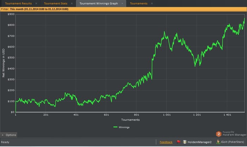This screenshot has width=247, height=147.
Task: Click the This month filter bar
Action: 123,9
